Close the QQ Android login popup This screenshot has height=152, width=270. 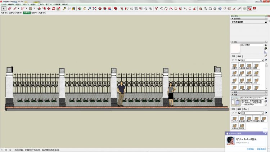(x=266, y=134)
